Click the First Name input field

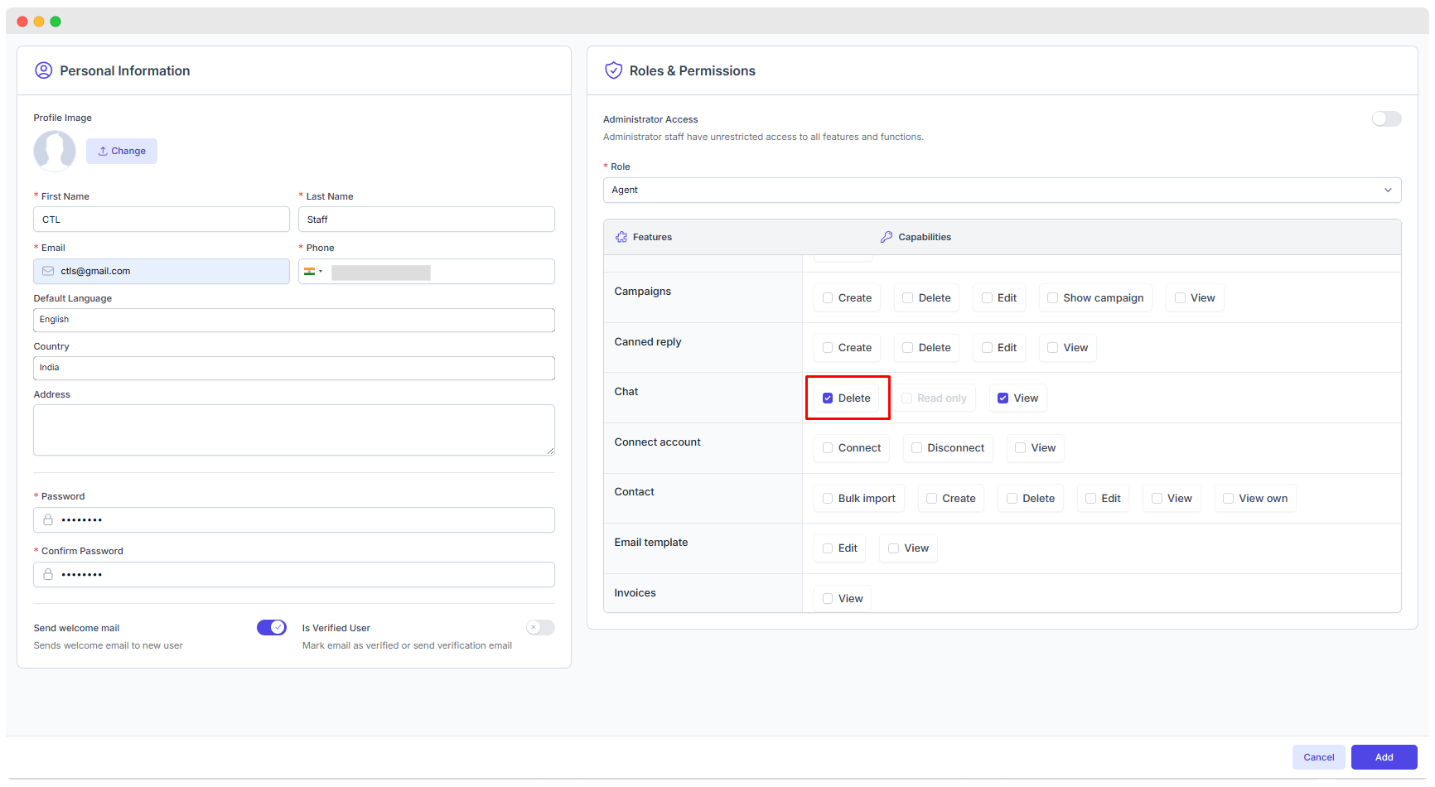coord(162,220)
